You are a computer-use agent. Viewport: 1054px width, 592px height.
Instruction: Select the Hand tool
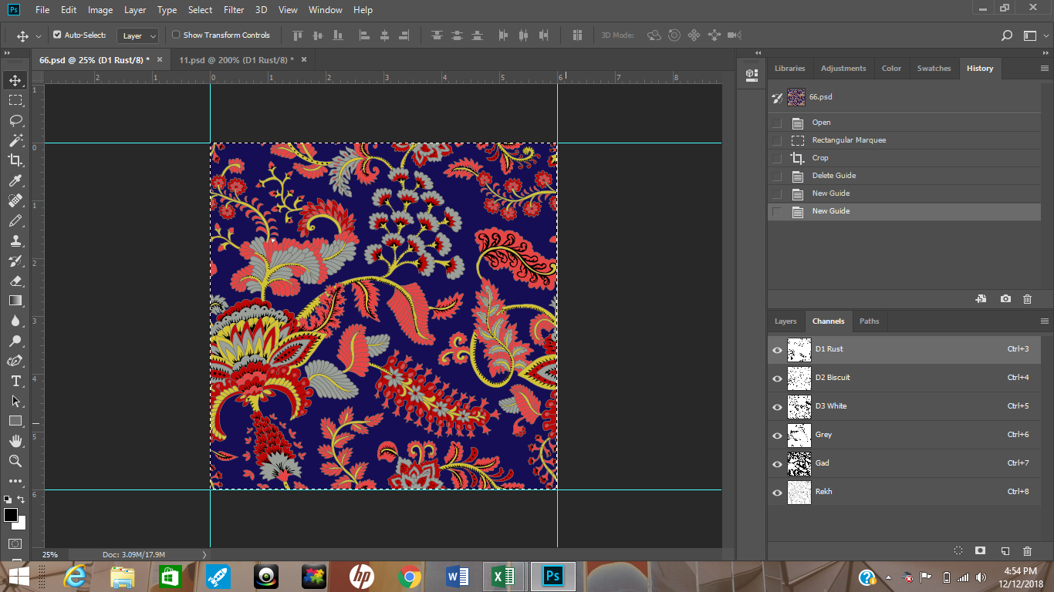pyautogui.click(x=15, y=441)
